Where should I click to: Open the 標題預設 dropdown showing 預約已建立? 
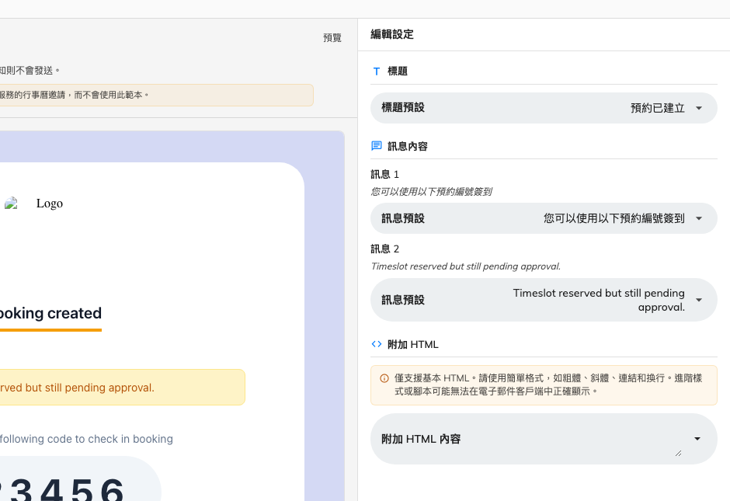(x=544, y=108)
